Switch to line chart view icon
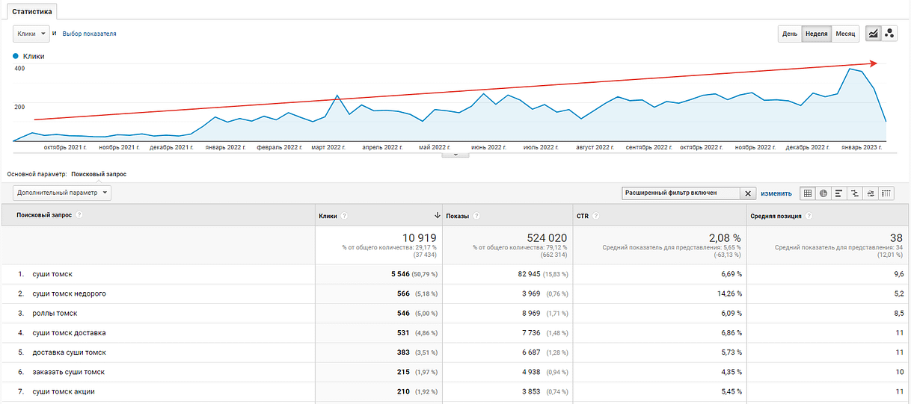The height and width of the screenshot is (404, 911). click(x=873, y=34)
